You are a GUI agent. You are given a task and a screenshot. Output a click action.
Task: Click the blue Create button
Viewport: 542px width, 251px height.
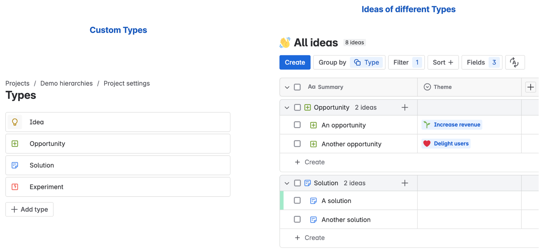pyautogui.click(x=295, y=62)
